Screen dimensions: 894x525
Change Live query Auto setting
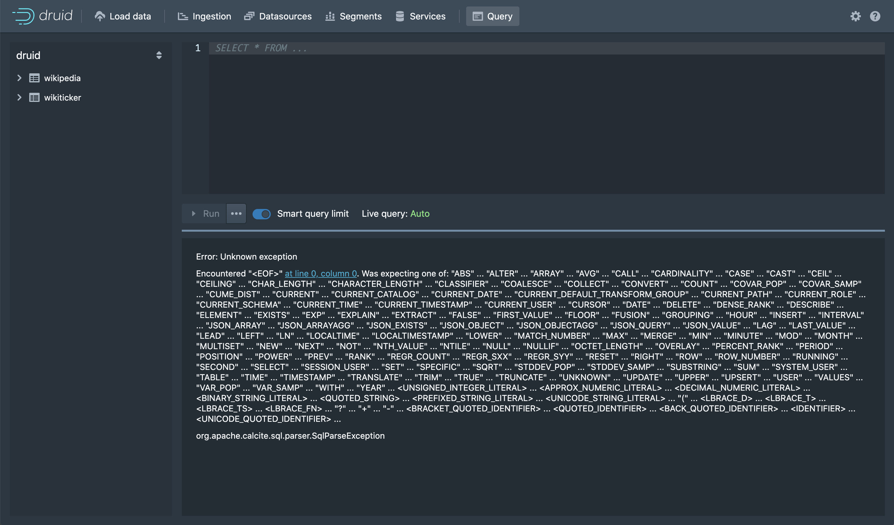click(419, 214)
